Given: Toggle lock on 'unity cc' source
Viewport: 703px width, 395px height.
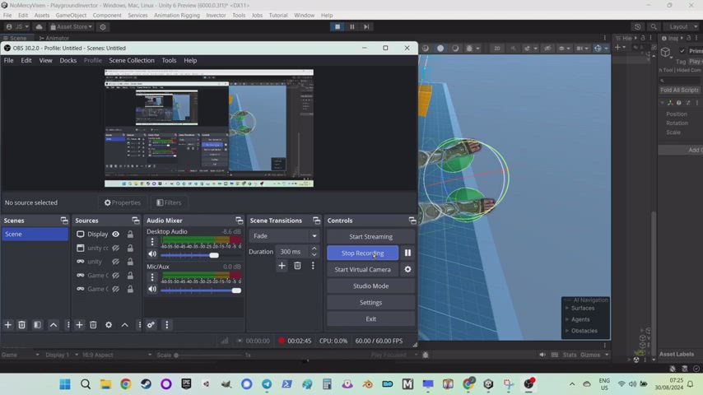Looking at the screenshot, I should (130, 248).
